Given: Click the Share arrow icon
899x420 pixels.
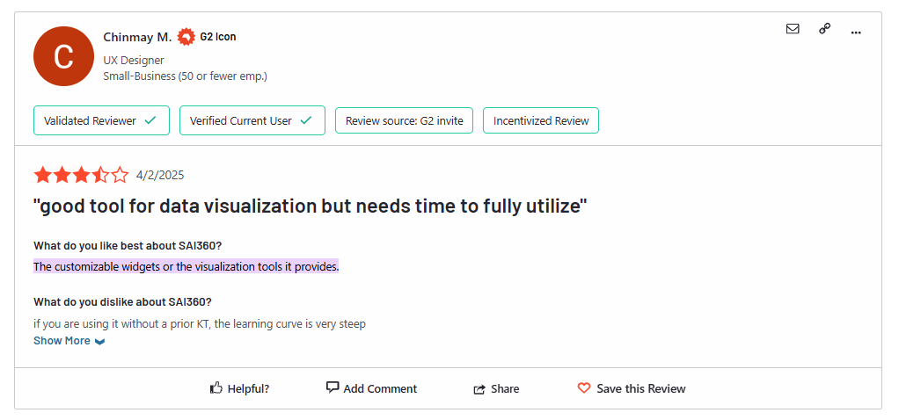Looking at the screenshot, I should tap(479, 389).
